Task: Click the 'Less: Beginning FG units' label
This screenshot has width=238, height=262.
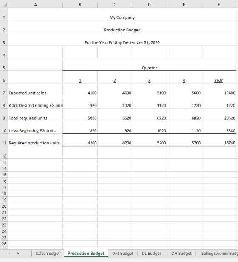Action: pyautogui.click(x=32, y=130)
